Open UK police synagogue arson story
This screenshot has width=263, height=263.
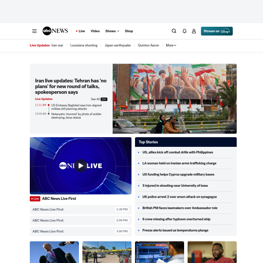(179, 197)
